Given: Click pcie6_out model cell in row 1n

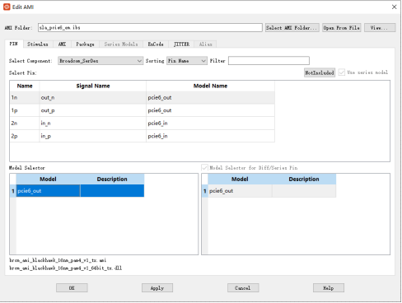Looking at the screenshot, I should point(210,97).
